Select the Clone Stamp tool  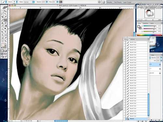click(2, 23)
